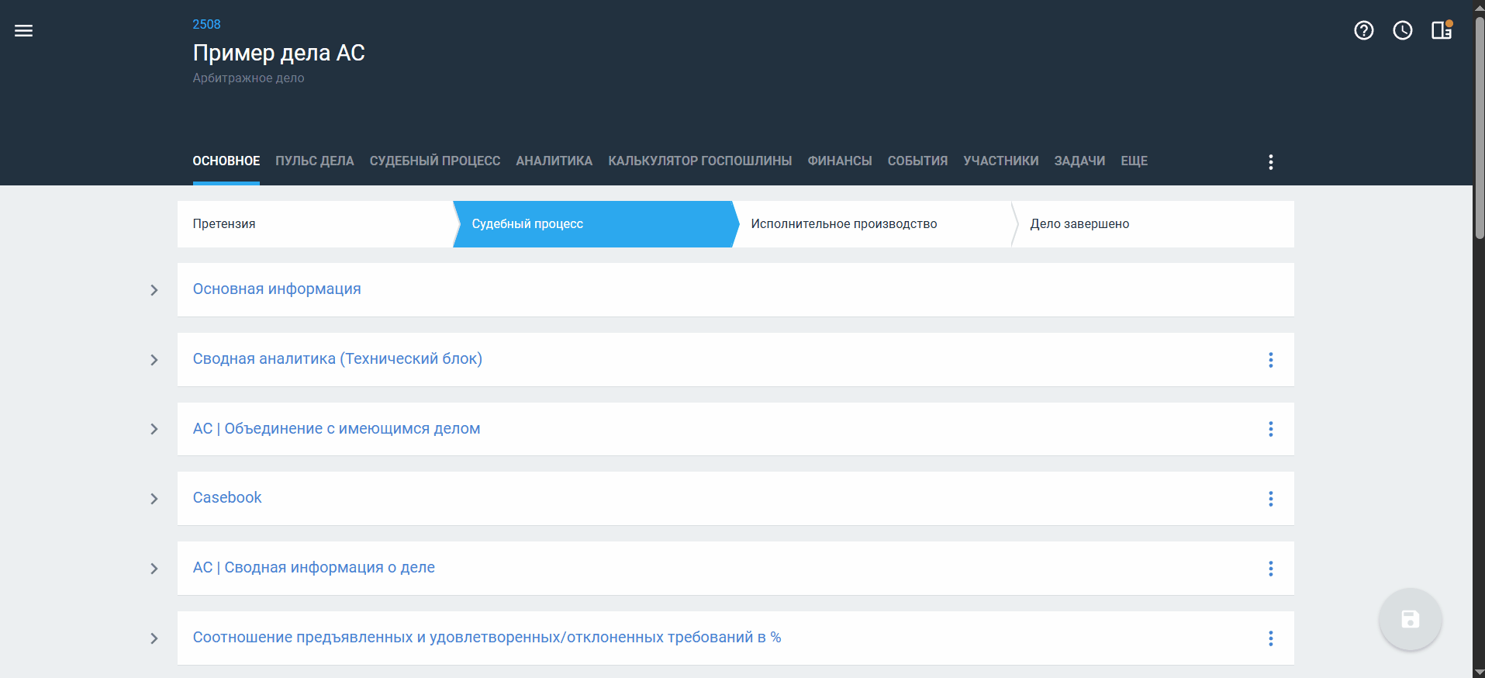The height and width of the screenshot is (678, 1485).
Task: Click the help question mark icon
Action: click(x=1363, y=30)
